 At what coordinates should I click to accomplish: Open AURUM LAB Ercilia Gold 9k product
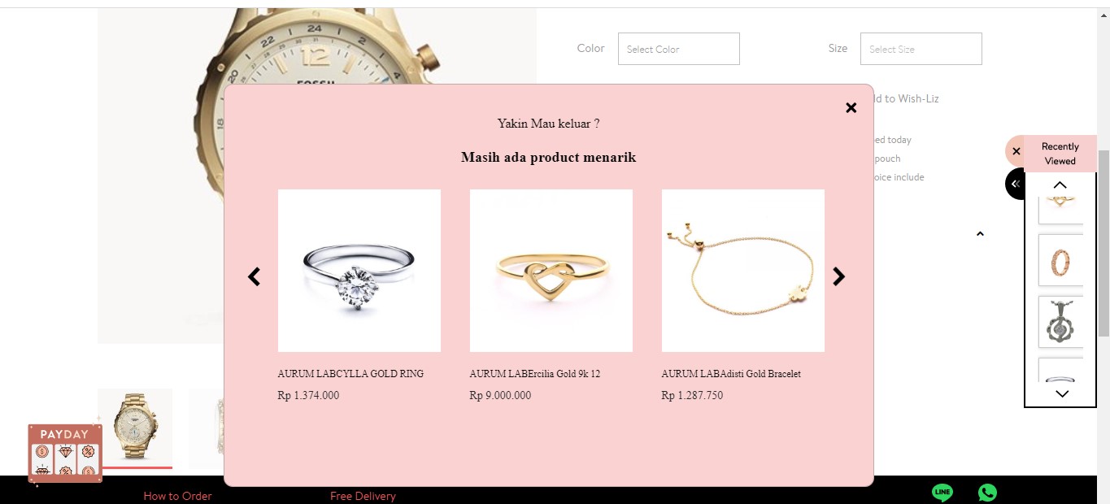tap(551, 271)
